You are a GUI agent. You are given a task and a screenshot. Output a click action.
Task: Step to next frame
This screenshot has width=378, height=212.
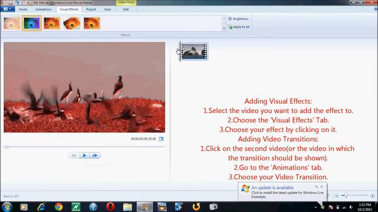95,155
